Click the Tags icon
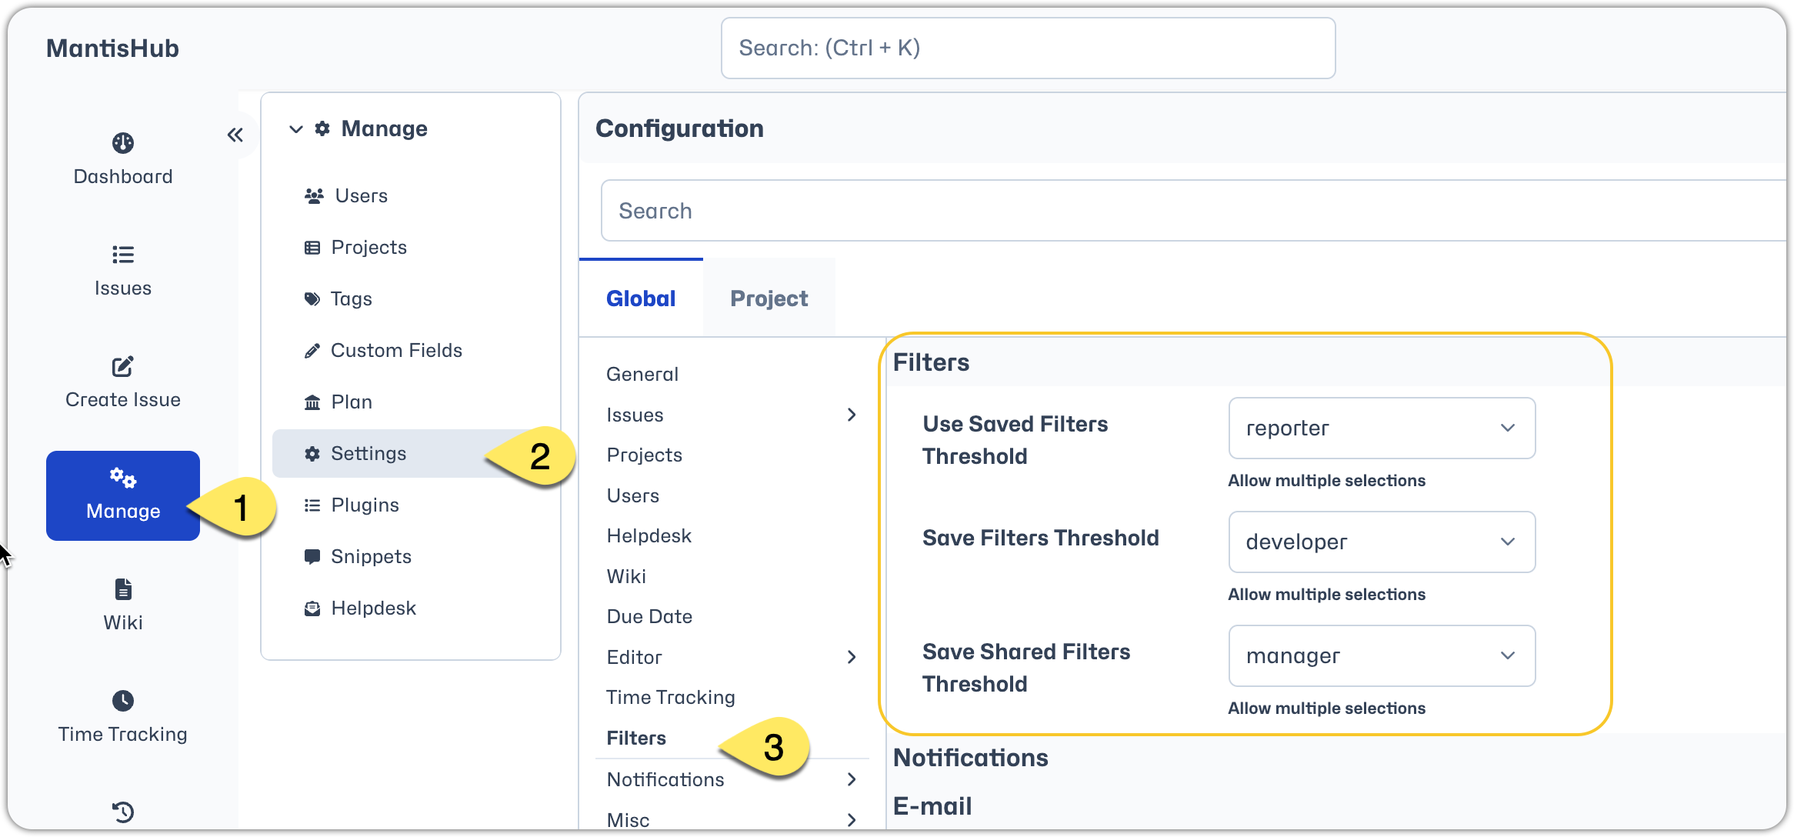 point(312,299)
